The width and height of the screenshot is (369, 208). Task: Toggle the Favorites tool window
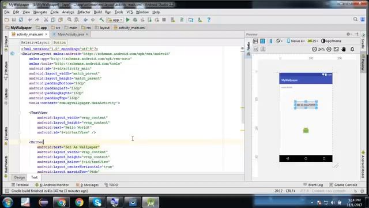click(x=6, y=136)
